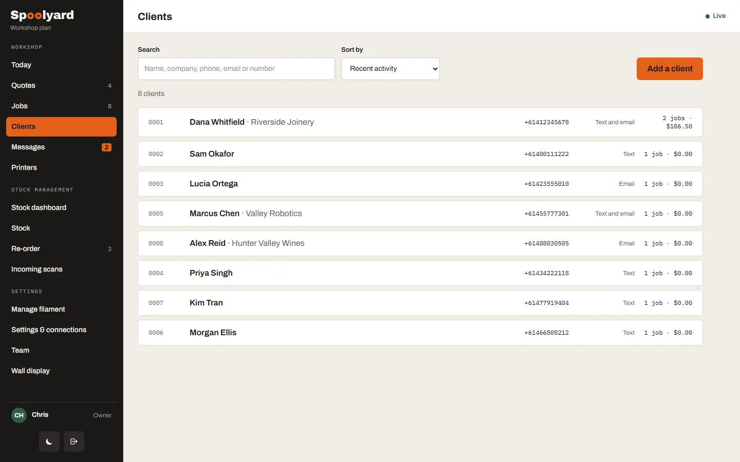This screenshot has width=740, height=462.
Task: Click the client search field
Action: pyautogui.click(x=236, y=69)
